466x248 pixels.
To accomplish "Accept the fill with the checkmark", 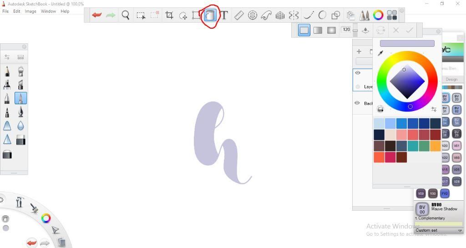I will point(410,30).
